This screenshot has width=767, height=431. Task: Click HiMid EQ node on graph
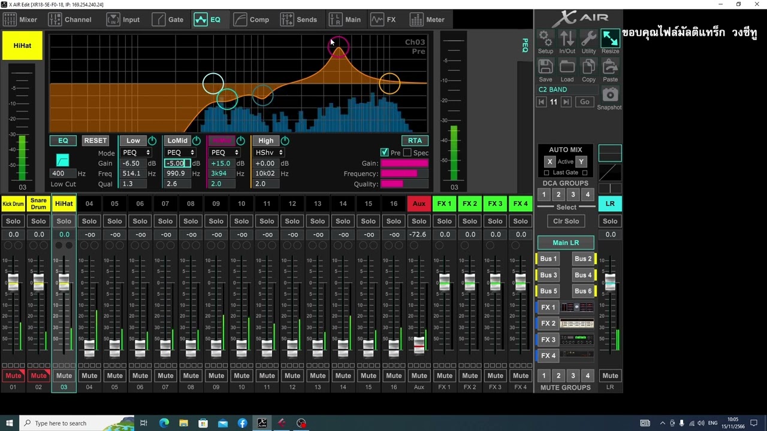(x=339, y=47)
